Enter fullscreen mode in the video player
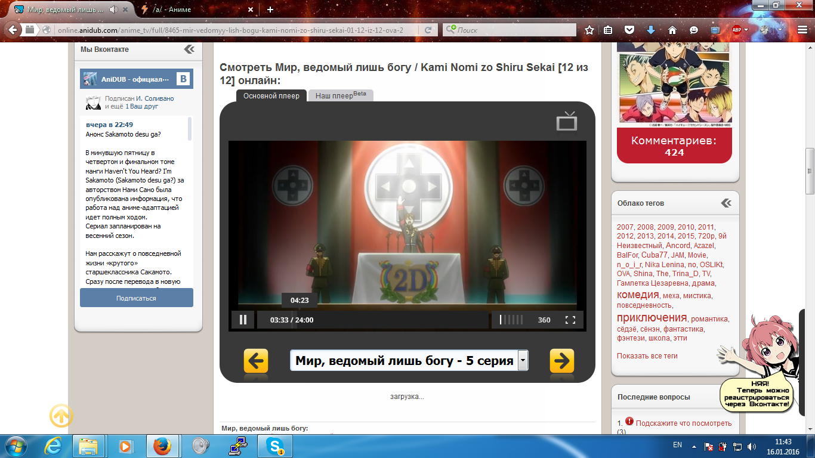The image size is (815, 458). (x=570, y=320)
